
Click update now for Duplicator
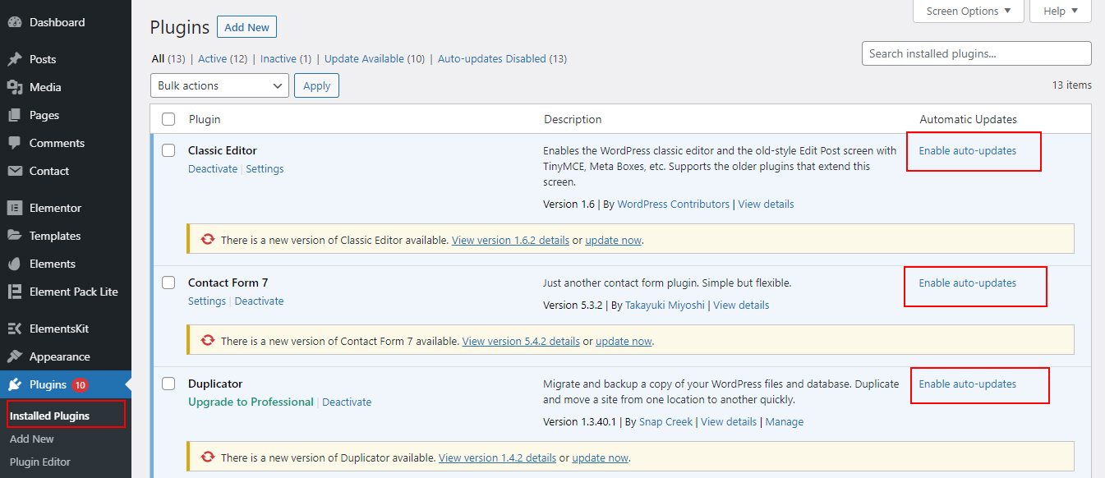[x=601, y=457]
